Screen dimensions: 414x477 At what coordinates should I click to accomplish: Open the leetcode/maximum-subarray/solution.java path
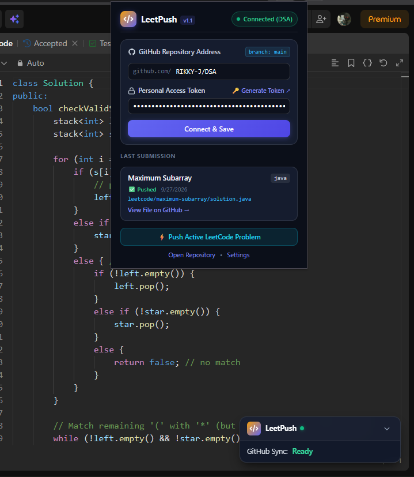click(189, 199)
